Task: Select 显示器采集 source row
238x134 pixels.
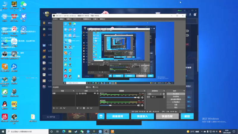Action: (x=87, y=94)
